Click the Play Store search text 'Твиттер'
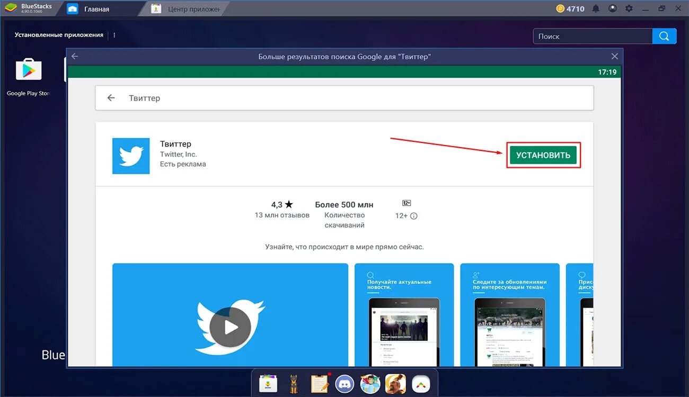The width and height of the screenshot is (689, 397). (x=144, y=98)
